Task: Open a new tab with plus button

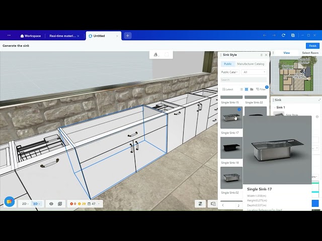Action: pyautogui.click(x=127, y=36)
